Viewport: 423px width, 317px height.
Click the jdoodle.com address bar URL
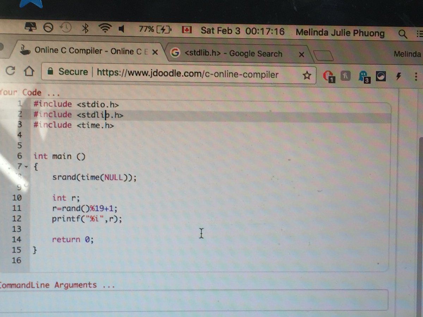pyautogui.click(x=188, y=74)
